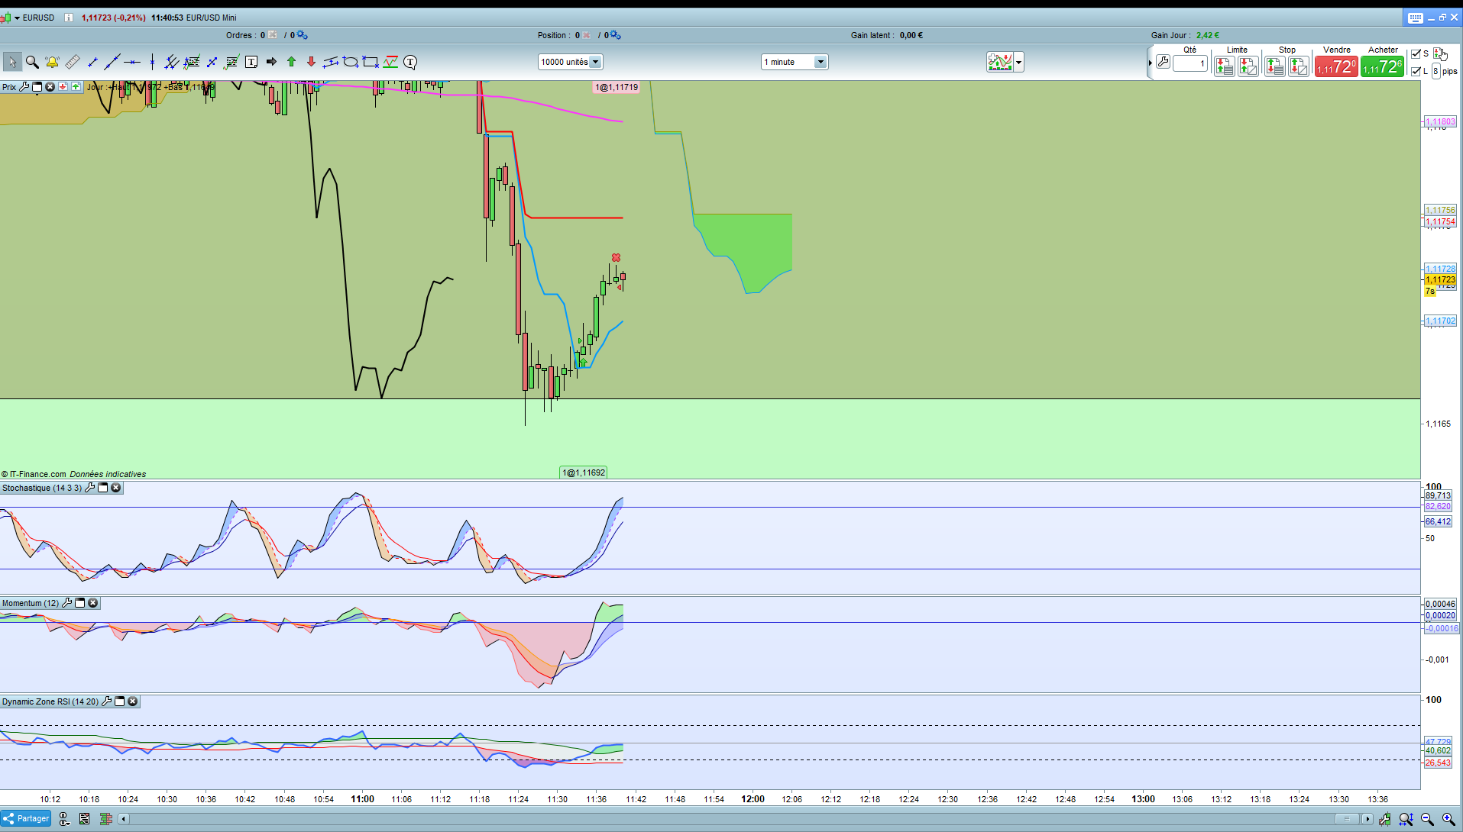The height and width of the screenshot is (832, 1463).
Task: Choose the parallel channel lines tool
Action: (x=171, y=62)
